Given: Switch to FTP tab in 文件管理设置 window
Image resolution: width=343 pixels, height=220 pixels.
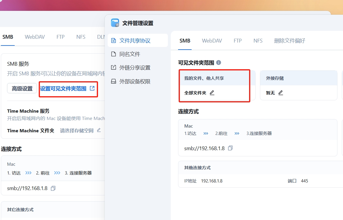Looking at the screenshot, I should (x=238, y=41).
